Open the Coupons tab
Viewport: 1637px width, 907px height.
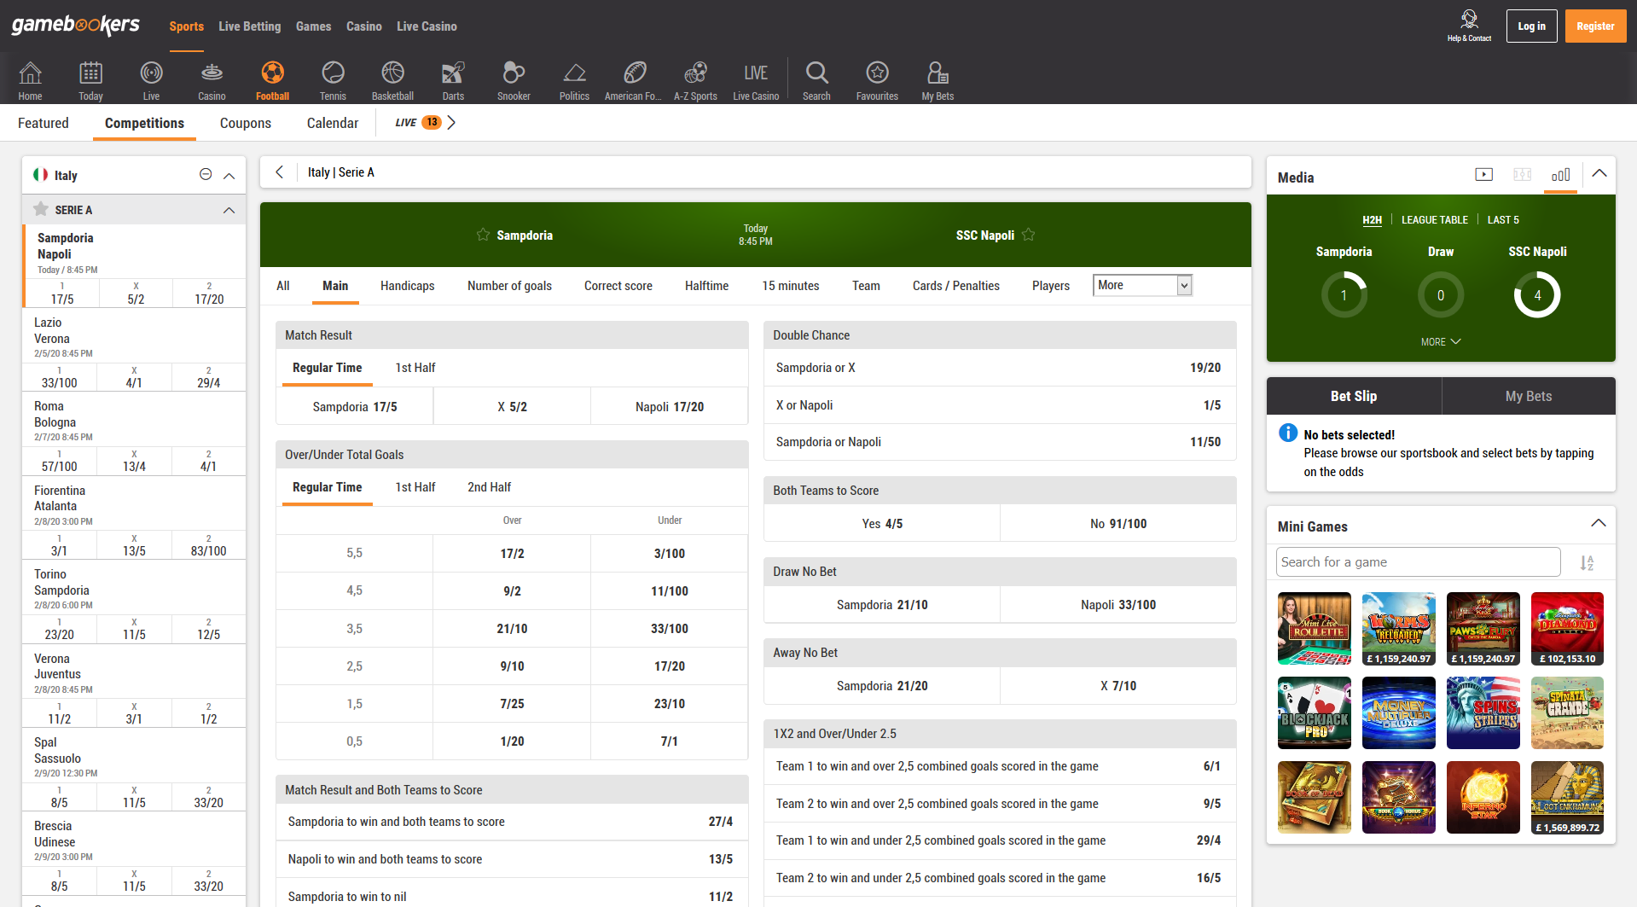point(245,123)
